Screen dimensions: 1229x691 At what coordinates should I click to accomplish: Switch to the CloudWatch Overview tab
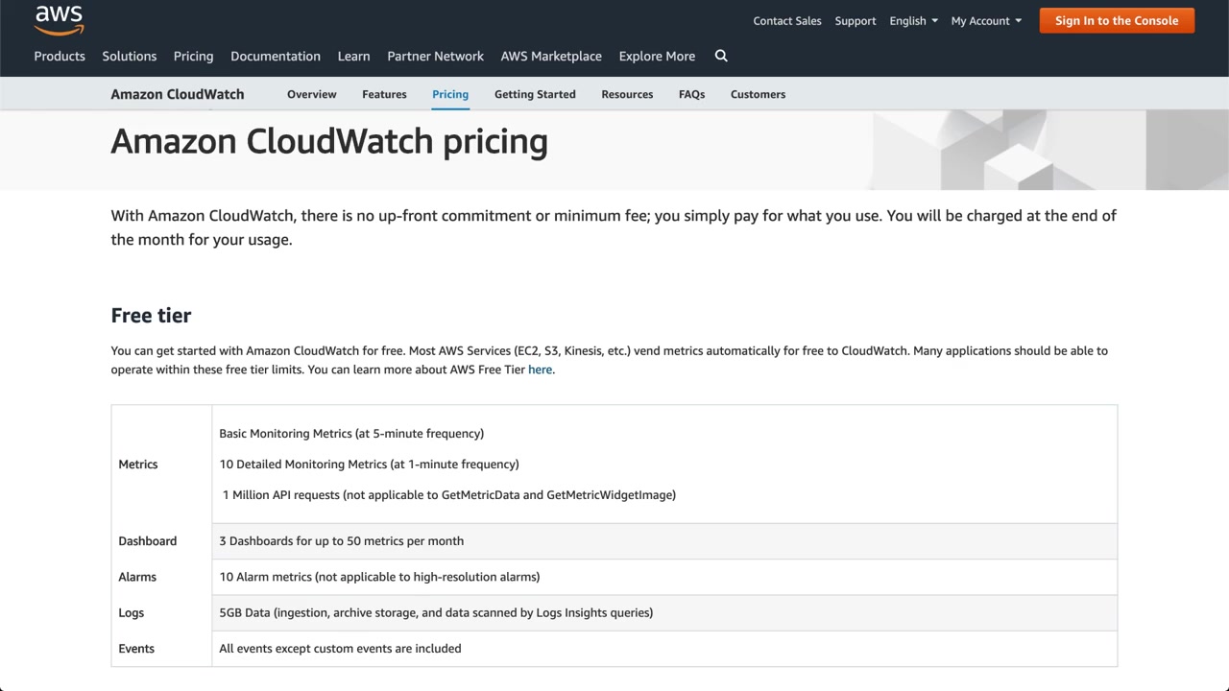point(311,94)
